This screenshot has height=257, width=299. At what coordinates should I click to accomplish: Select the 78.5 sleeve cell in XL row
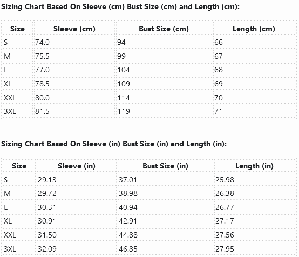[74, 84]
